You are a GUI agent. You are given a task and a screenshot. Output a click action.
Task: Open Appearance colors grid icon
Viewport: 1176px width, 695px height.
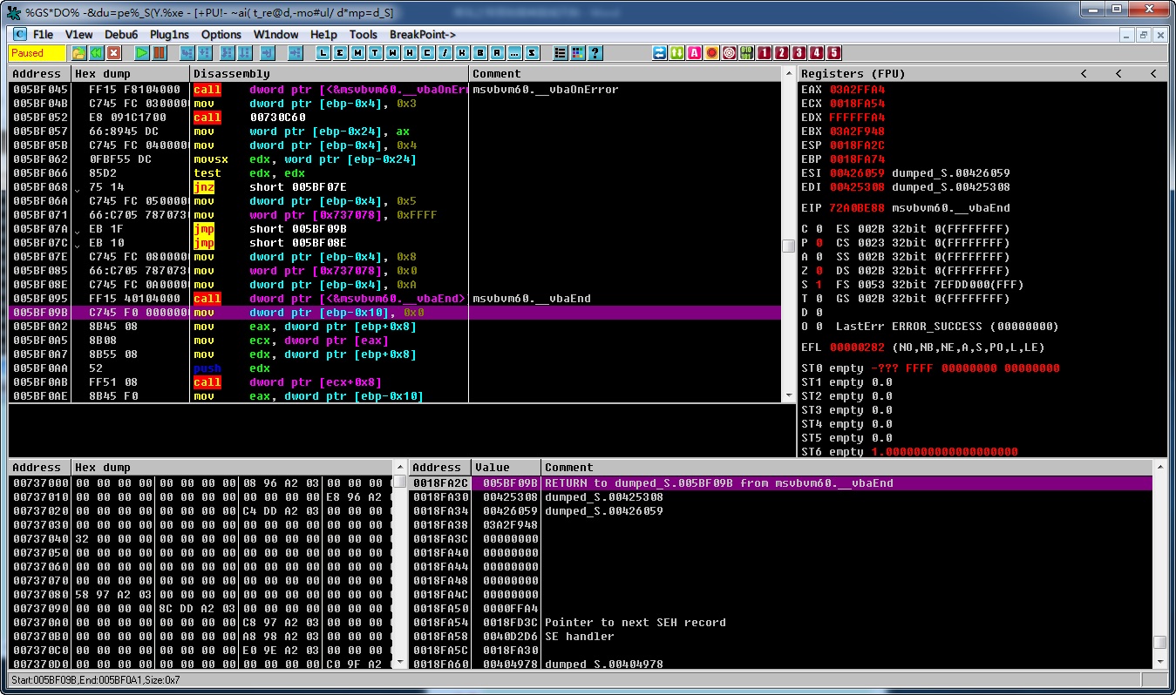577,53
